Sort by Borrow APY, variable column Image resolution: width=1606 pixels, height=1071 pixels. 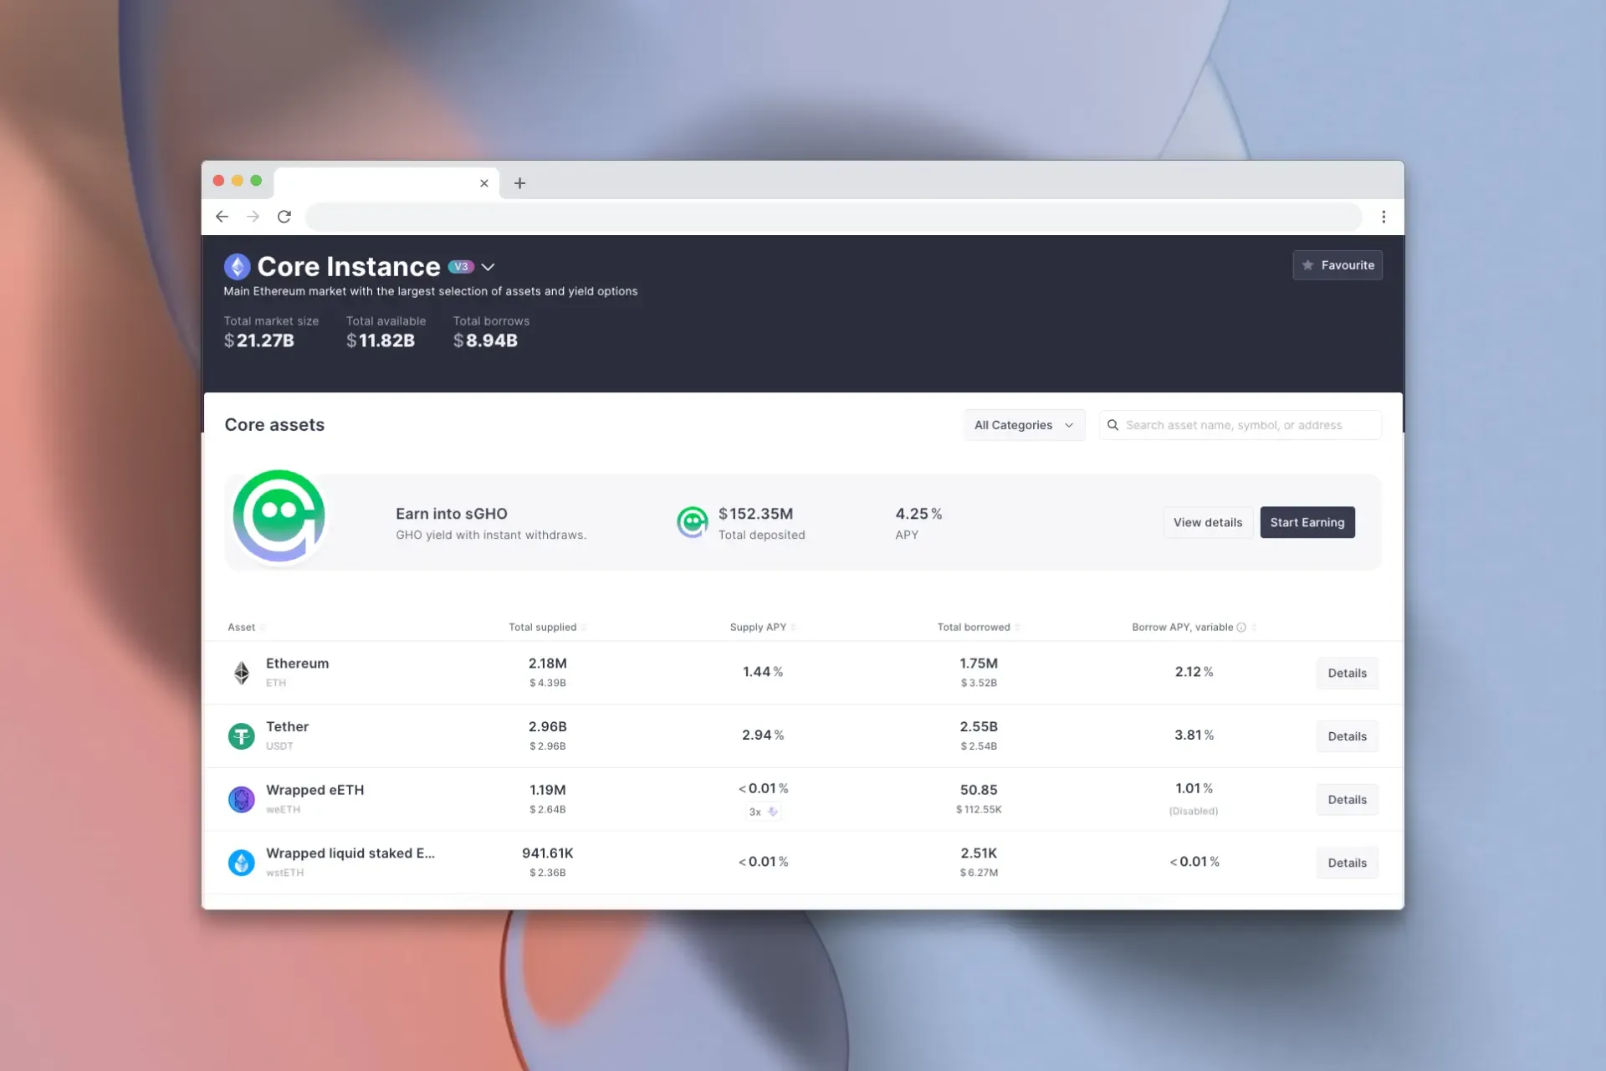[1194, 627]
